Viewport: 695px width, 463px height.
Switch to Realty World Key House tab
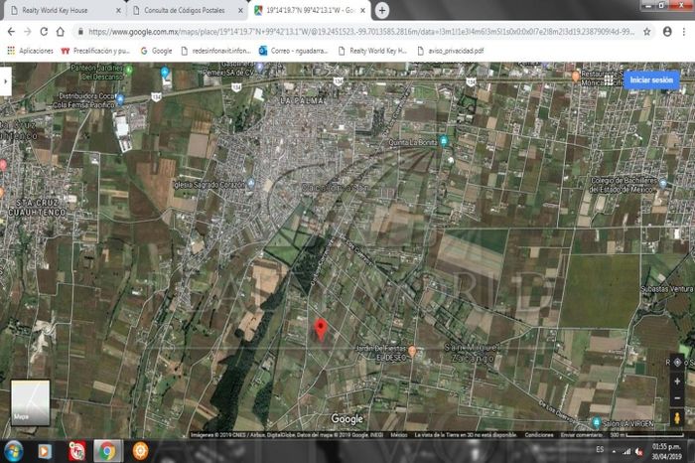pos(60,10)
